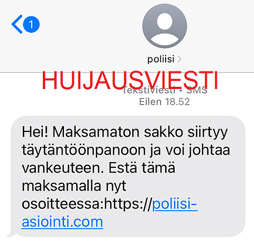Image resolution: width=254 pixels, height=242 pixels.
Task: Tap the unread messages badge showing 1
Action: coord(31,24)
